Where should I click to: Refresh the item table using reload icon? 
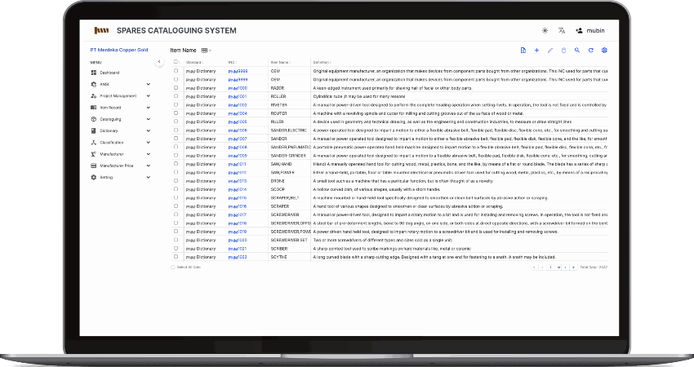point(590,51)
